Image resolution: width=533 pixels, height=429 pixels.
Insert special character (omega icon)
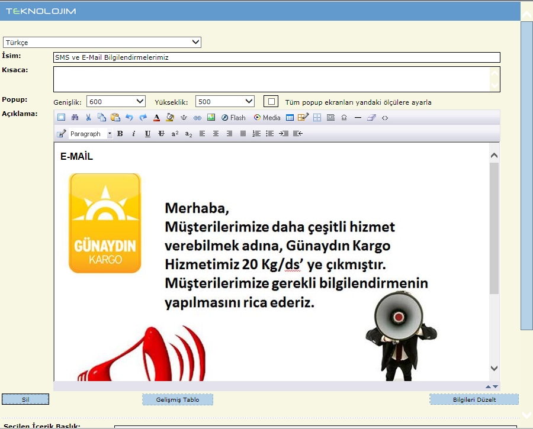pyautogui.click(x=344, y=118)
